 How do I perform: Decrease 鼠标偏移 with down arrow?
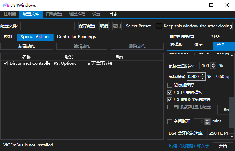(x=203, y=78)
